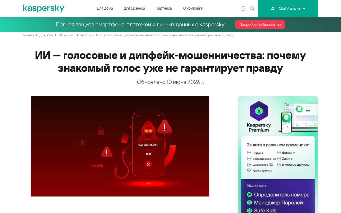This screenshot has height=213, width=341.
Task: Click the check icon beside Кража данных
Action: point(249,170)
